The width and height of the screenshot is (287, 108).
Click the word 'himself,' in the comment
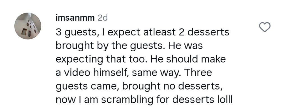point(111,73)
